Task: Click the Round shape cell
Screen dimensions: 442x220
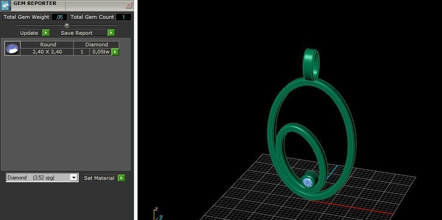Action: [x=47, y=45]
